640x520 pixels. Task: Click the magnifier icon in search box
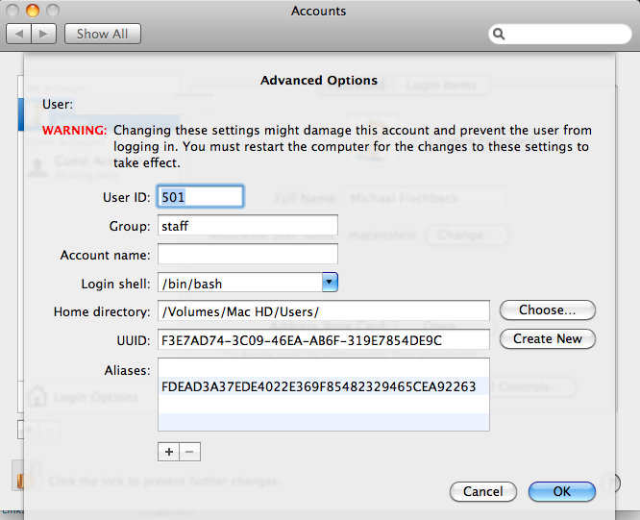coord(499,34)
